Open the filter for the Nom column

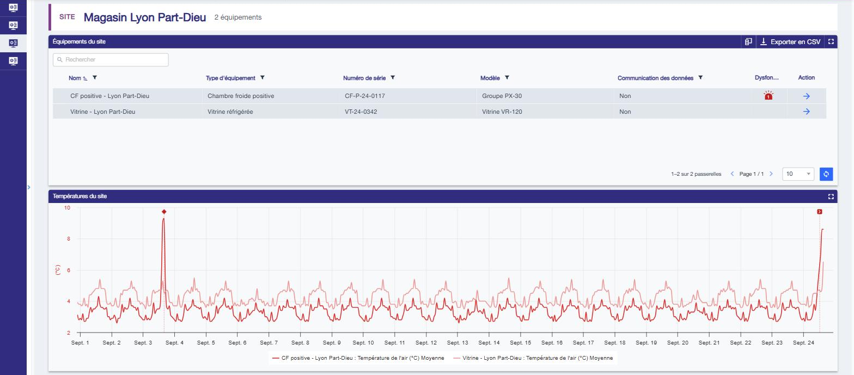[x=95, y=77]
